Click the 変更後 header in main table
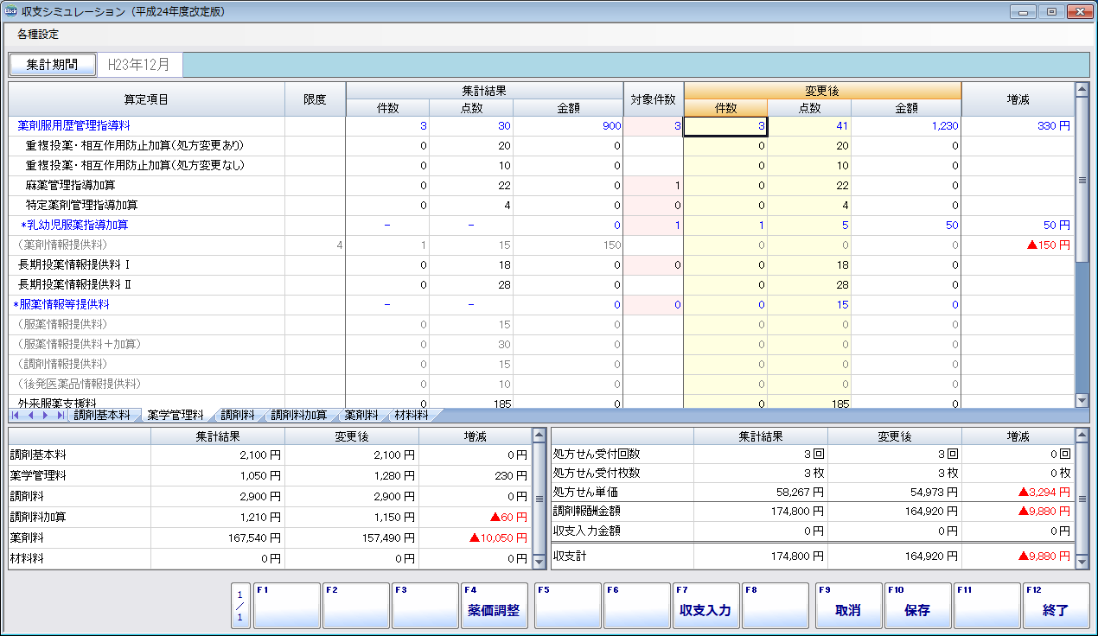The width and height of the screenshot is (1098, 636). click(x=822, y=91)
